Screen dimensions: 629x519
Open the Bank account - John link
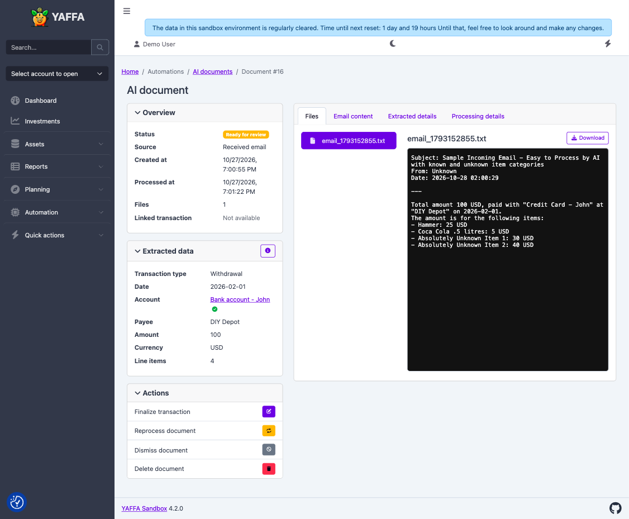tap(240, 299)
